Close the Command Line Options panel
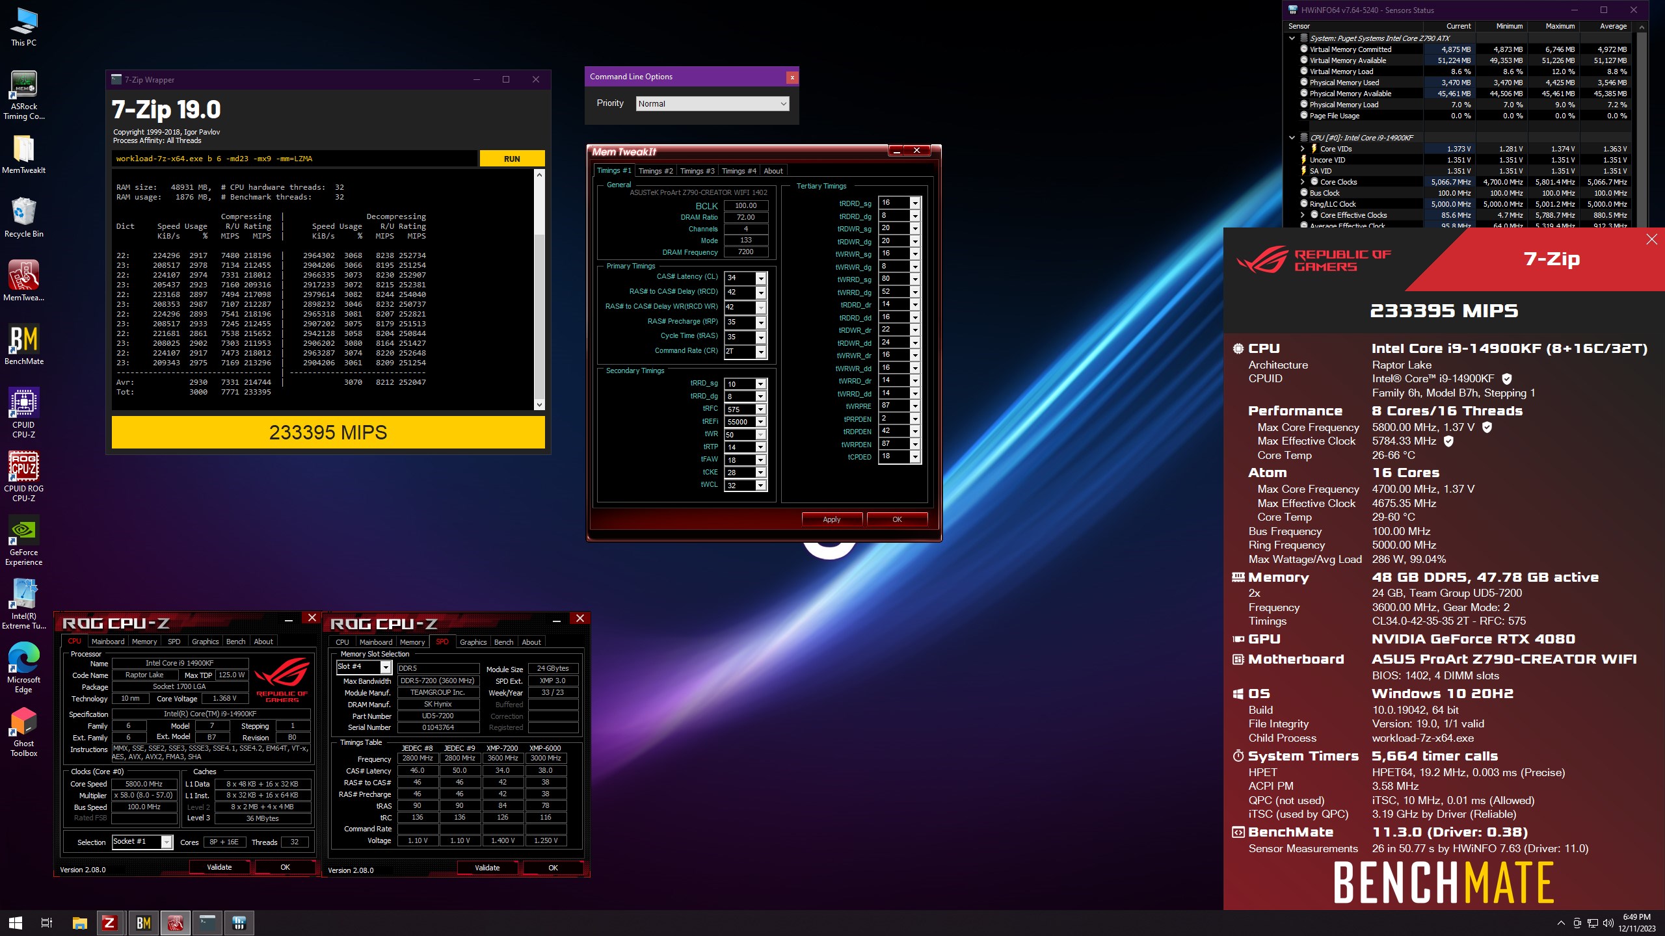Screen dimensions: 1665x936 [792, 77]
